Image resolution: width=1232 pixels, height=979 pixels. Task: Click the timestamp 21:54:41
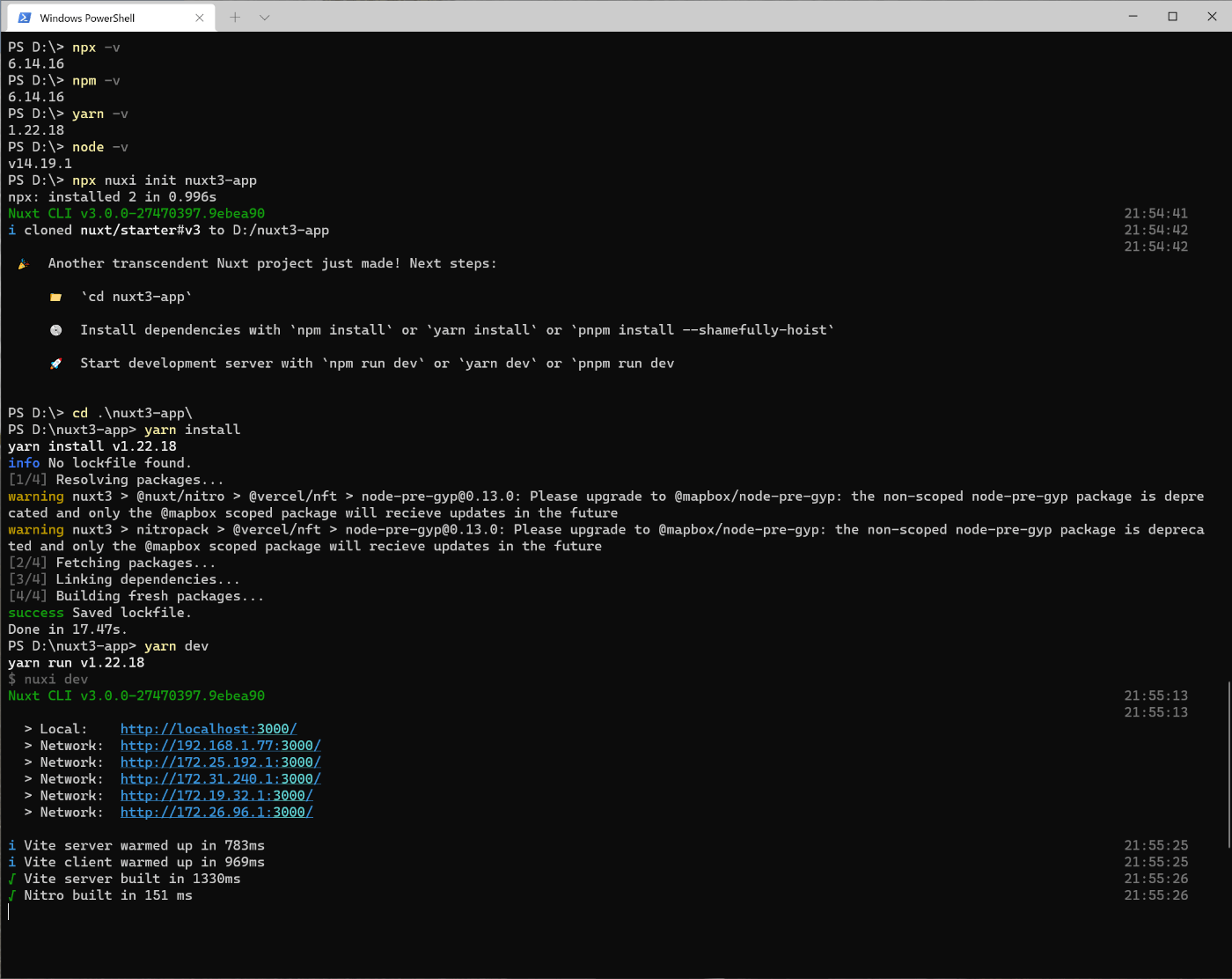click(1156, 214)
